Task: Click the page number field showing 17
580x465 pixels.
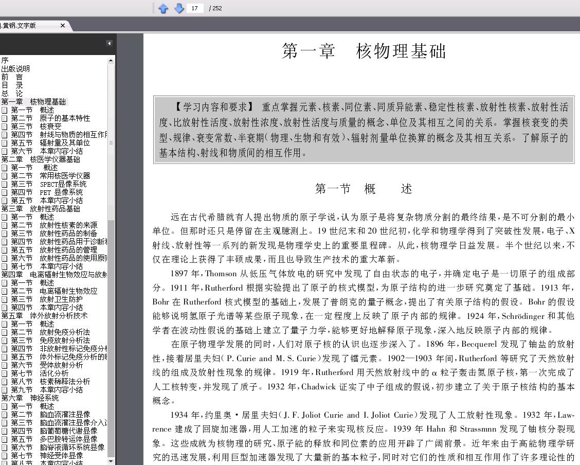Action: (195, 8)
